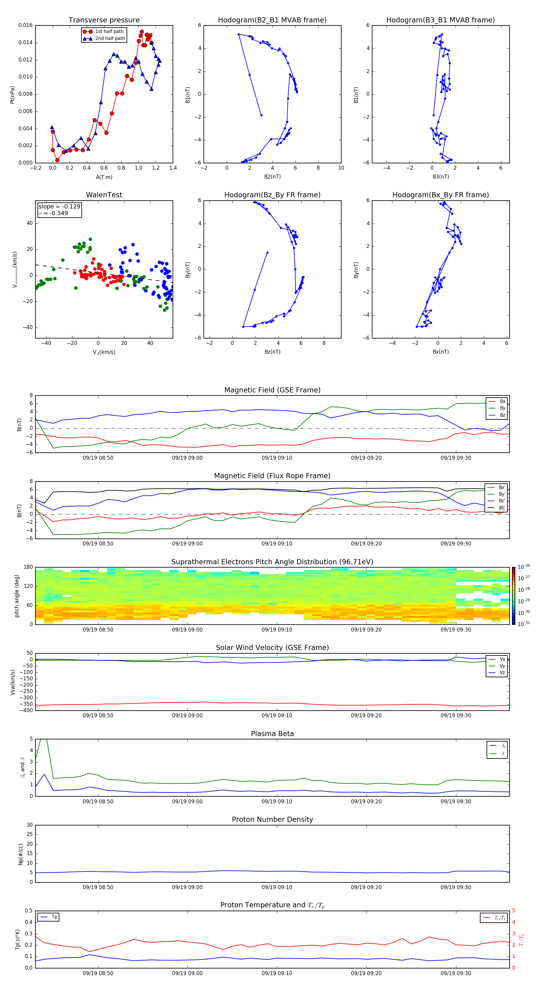Click the 'Hodogram(B3_B1 MVAB frame)' title

[x=441, y=20]
